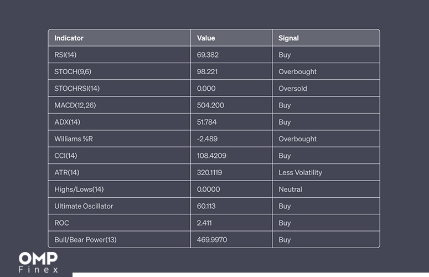Select the Indicator column header
Screen dimensions: 429x277
point(119,38)
